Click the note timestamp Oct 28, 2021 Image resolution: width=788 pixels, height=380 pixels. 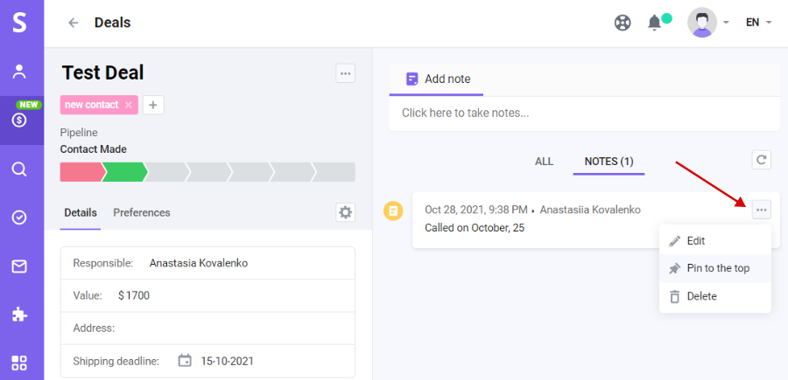pyautogui.click(x=476, y=210)
